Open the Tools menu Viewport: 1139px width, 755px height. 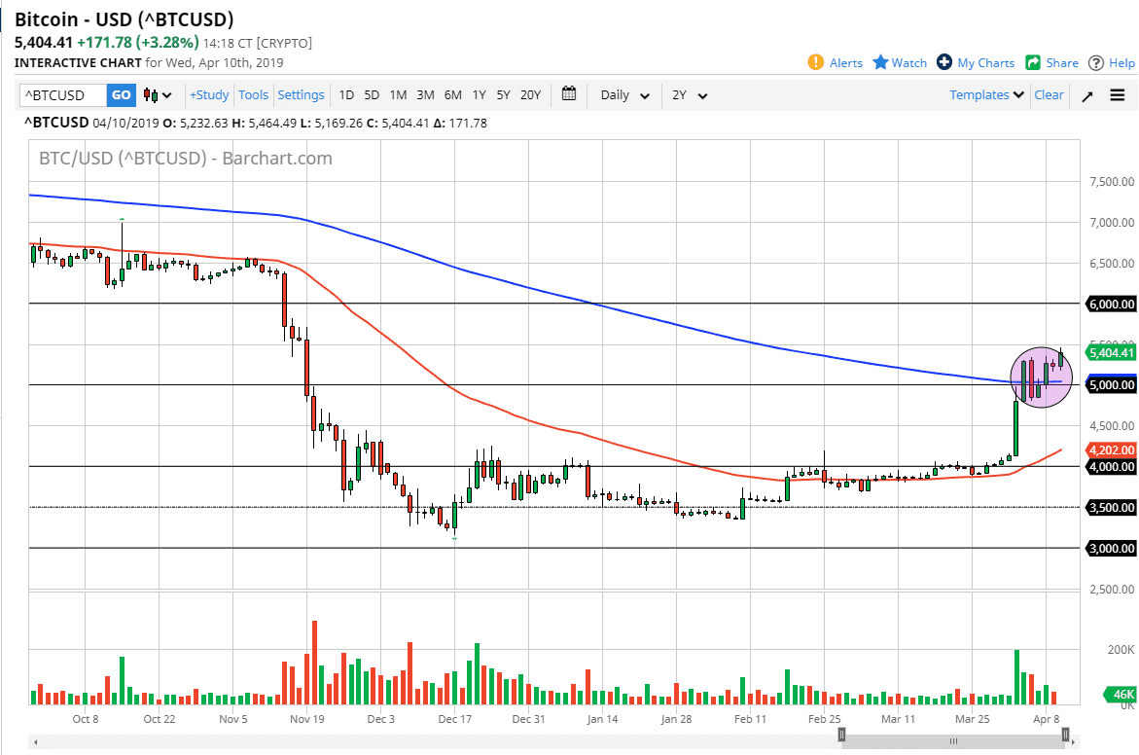pyautogui.click(x=253, y=94)
